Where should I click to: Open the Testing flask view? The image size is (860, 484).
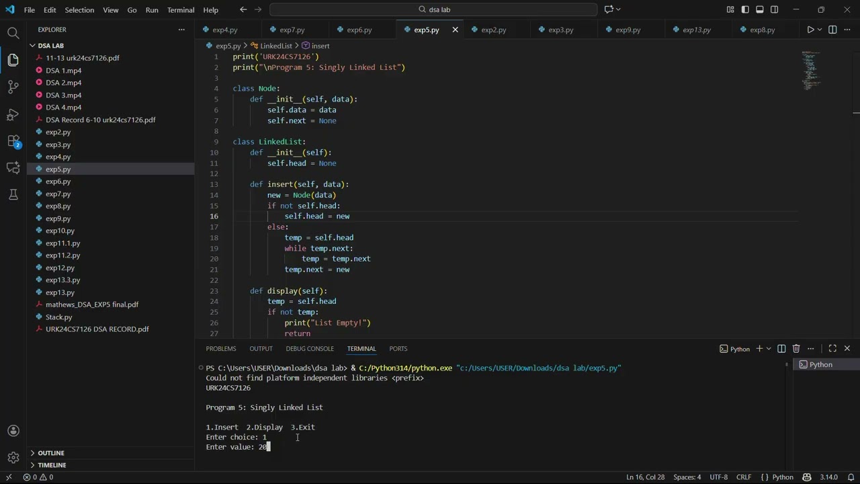(13, 194)
